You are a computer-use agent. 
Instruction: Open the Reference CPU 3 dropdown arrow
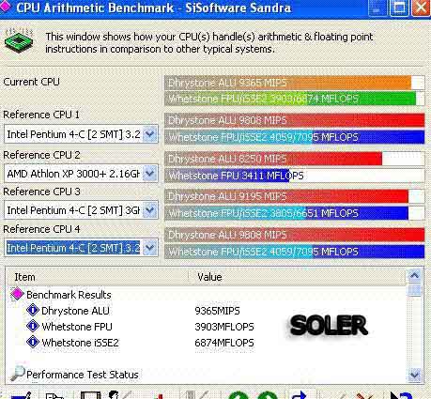tap(150, 210)
